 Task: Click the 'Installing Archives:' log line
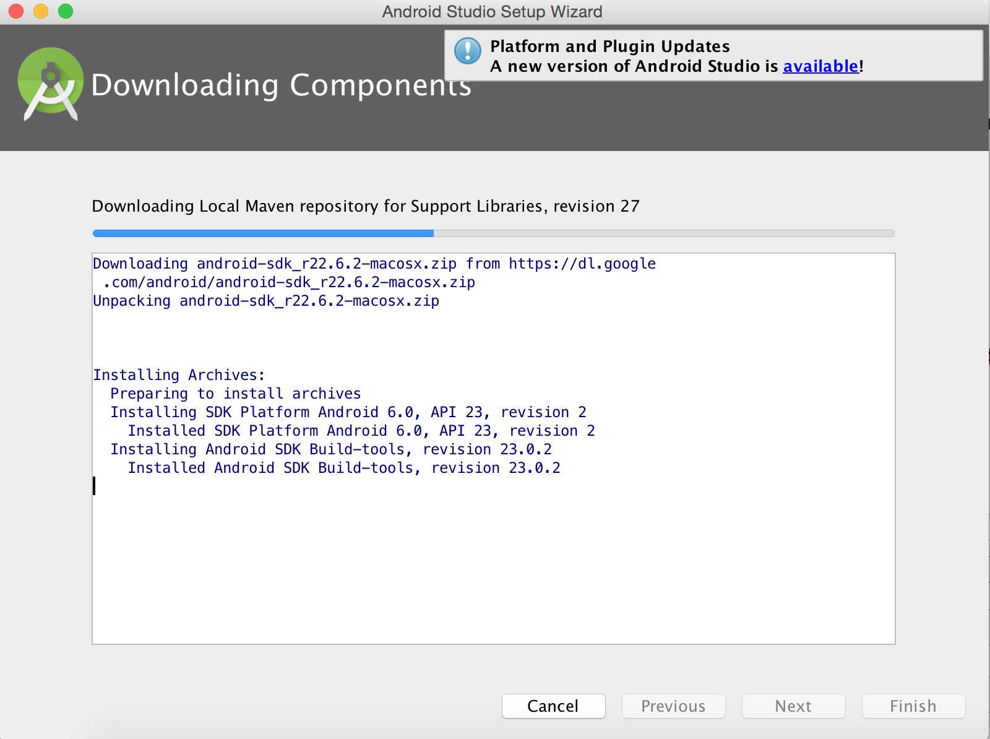pos(179,375)
